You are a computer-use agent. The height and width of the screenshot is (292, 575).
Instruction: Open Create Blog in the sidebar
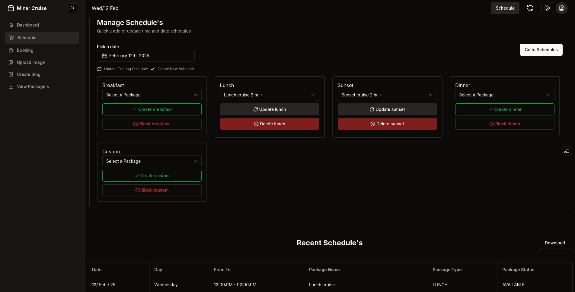click(x=29, y=74)
